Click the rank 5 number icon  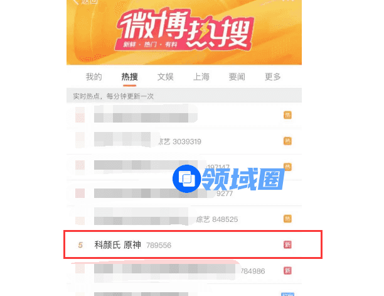(80, 244)
